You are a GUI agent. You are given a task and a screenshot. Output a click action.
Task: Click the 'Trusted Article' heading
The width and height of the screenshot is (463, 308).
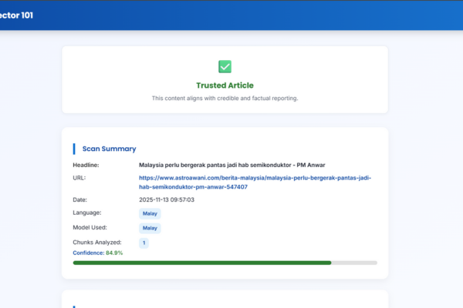(x=225, y=85)
